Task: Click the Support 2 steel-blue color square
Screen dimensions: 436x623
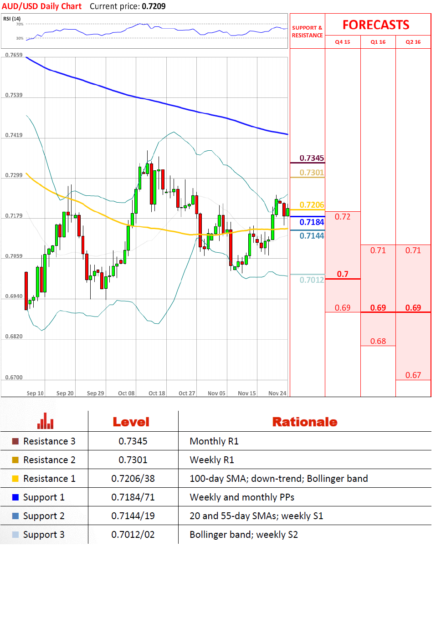Action: [15, 516]
